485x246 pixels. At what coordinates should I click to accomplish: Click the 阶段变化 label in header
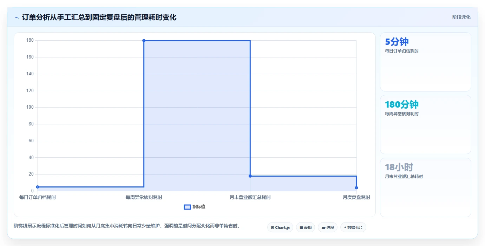tap(461, 17)
